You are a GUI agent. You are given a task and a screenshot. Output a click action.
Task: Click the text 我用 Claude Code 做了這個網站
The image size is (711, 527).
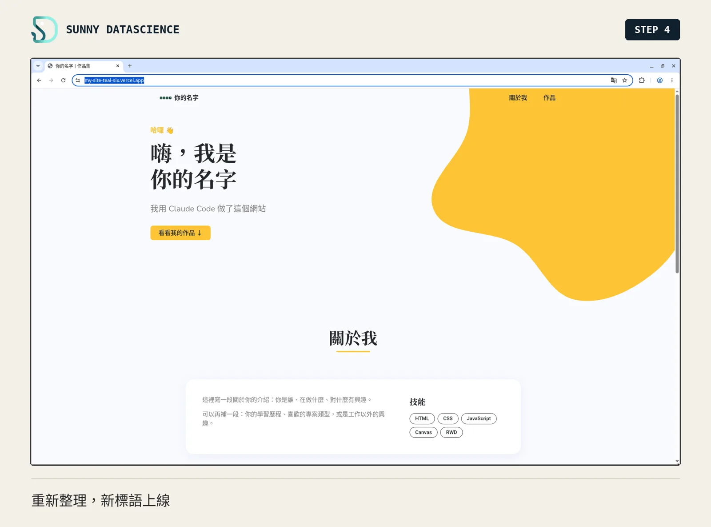208,209
